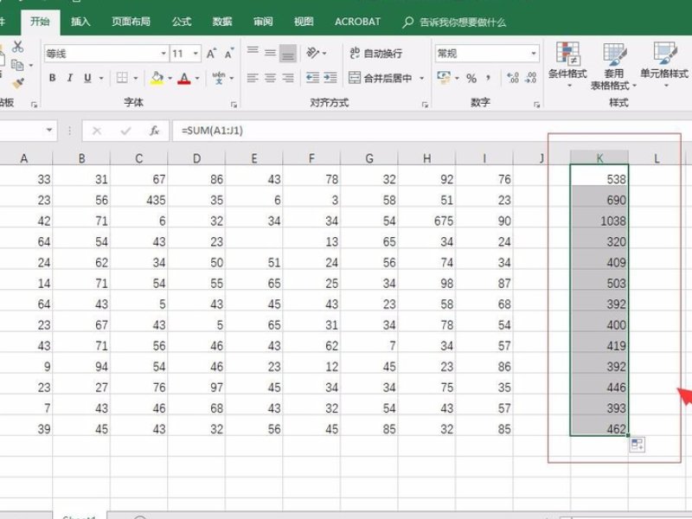Toggle Center alignment on selected cells

point(271,77)
